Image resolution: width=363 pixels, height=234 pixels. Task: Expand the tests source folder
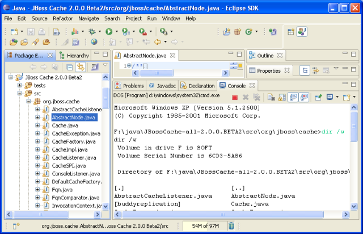(x=20, y=85)
